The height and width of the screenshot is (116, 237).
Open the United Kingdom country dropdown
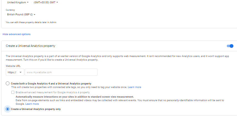click(x=17, y=2)
